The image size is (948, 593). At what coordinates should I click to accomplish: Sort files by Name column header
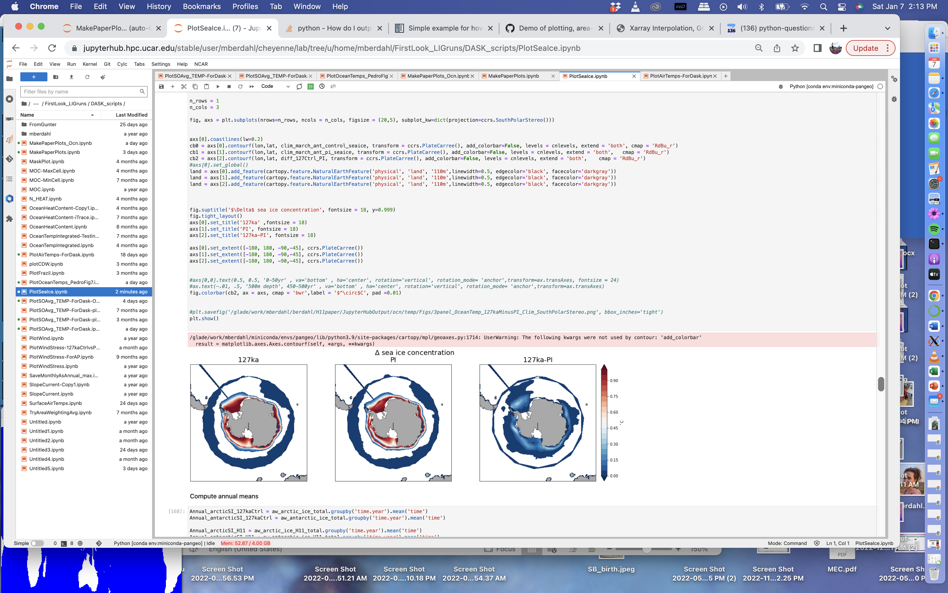57,115
